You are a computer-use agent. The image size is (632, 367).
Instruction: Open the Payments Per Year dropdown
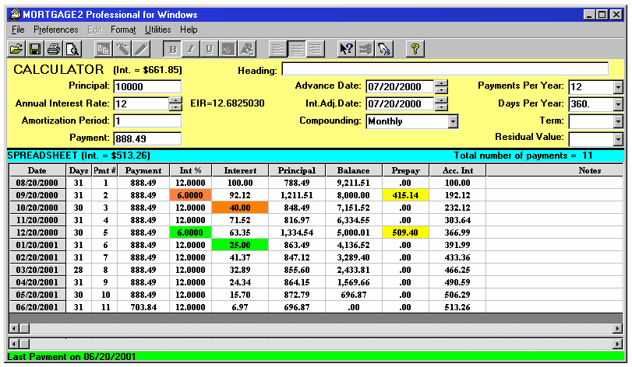(x=618, y=86)
